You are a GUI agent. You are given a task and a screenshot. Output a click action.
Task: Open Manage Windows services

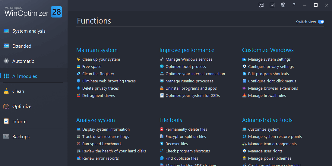(189, 59)
